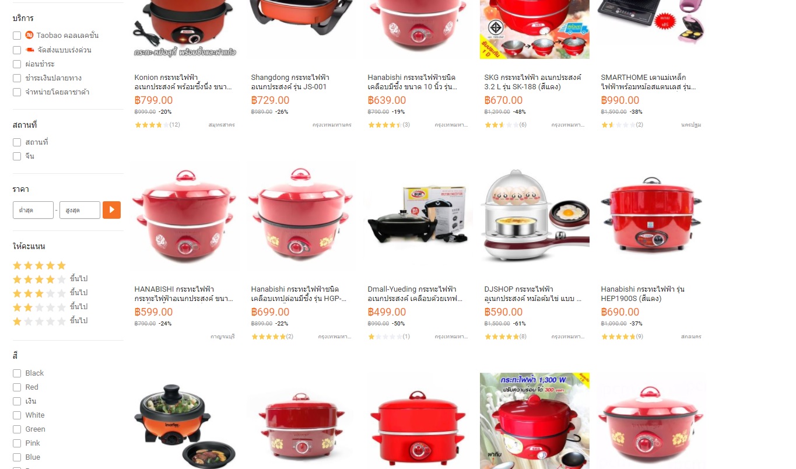Filter by four stars and up
Viewport: 796px width, 469px height.
[50, 279]
